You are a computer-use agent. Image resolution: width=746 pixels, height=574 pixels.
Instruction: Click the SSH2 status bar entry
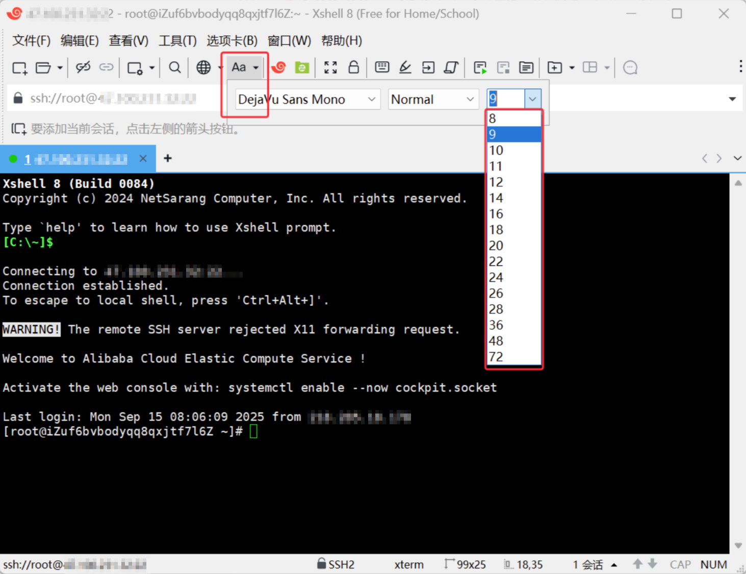pyautogui.click(x=336, y=564)
